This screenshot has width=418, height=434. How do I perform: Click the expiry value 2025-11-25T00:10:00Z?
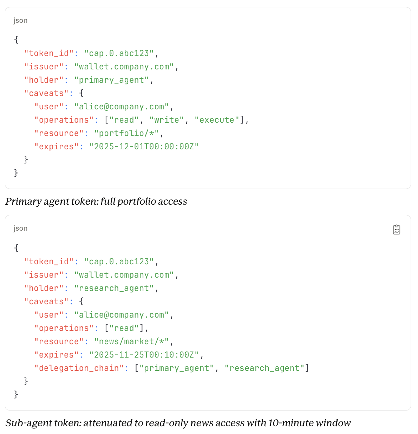144,355
